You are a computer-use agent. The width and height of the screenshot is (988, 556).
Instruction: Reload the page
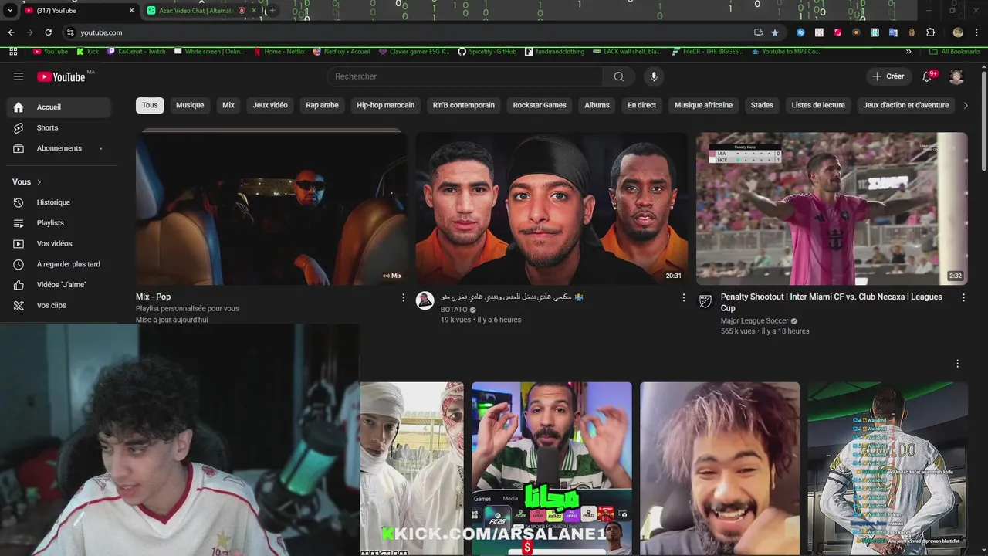click(x=48, y=32)
